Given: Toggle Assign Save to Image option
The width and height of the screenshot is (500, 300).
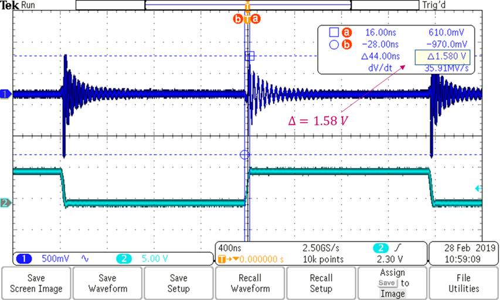Looking at the screenshot, I should [392, 283].
